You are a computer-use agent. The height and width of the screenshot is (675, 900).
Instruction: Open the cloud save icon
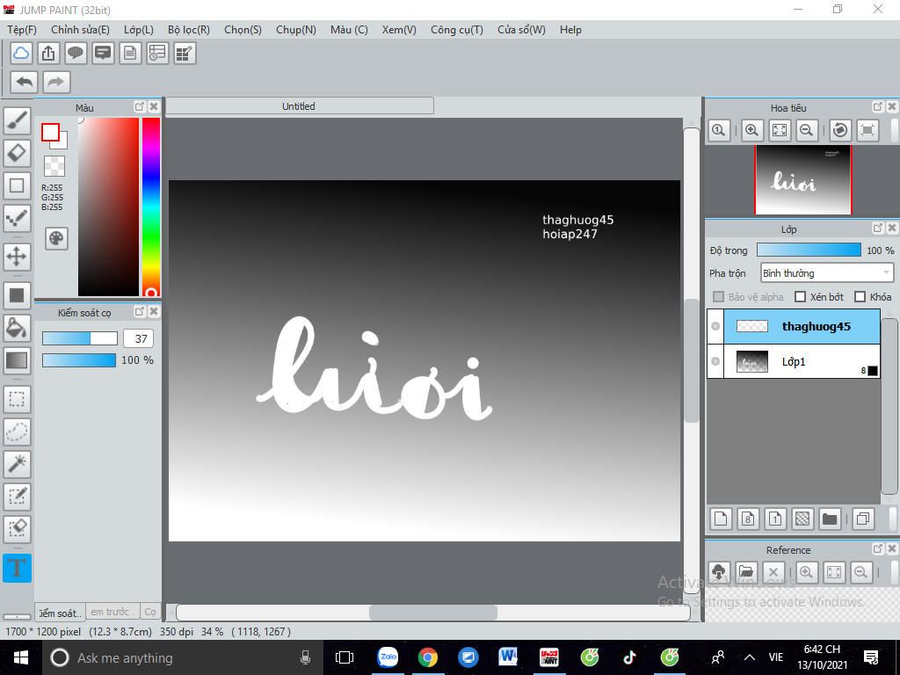pos(21,54)
